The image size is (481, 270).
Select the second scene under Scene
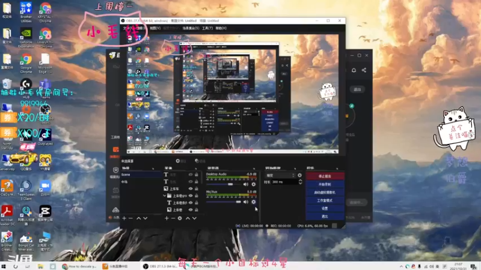pyautogui.click(x=141, y=182)
